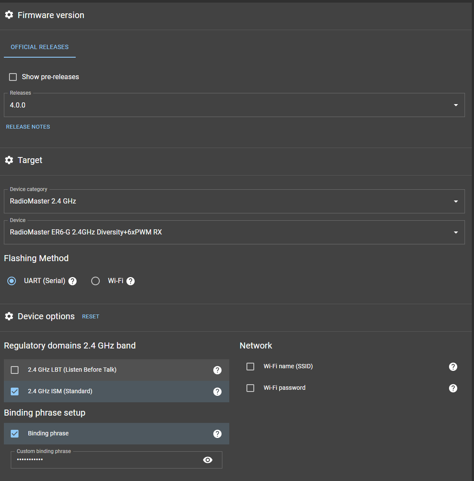Open help for Wi-Fi flashing method
Screen dimensions: 474x481
tap(131, 281)
